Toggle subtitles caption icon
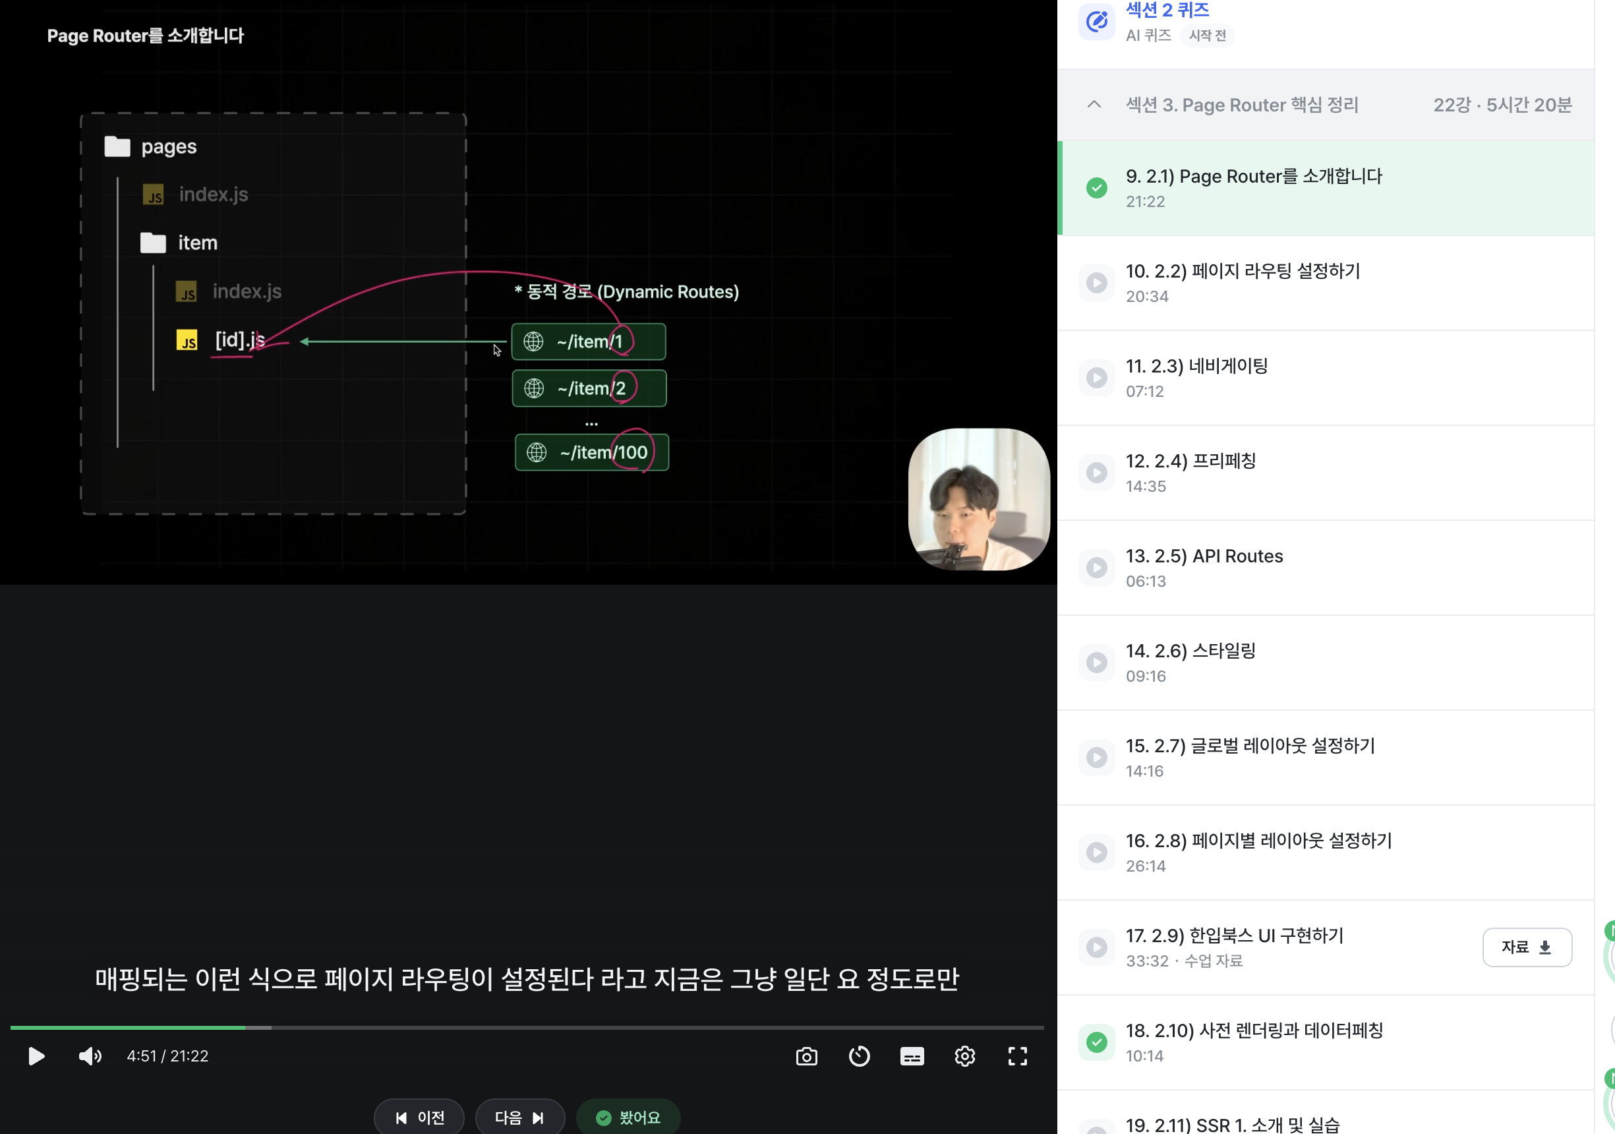 [912, 1056]
